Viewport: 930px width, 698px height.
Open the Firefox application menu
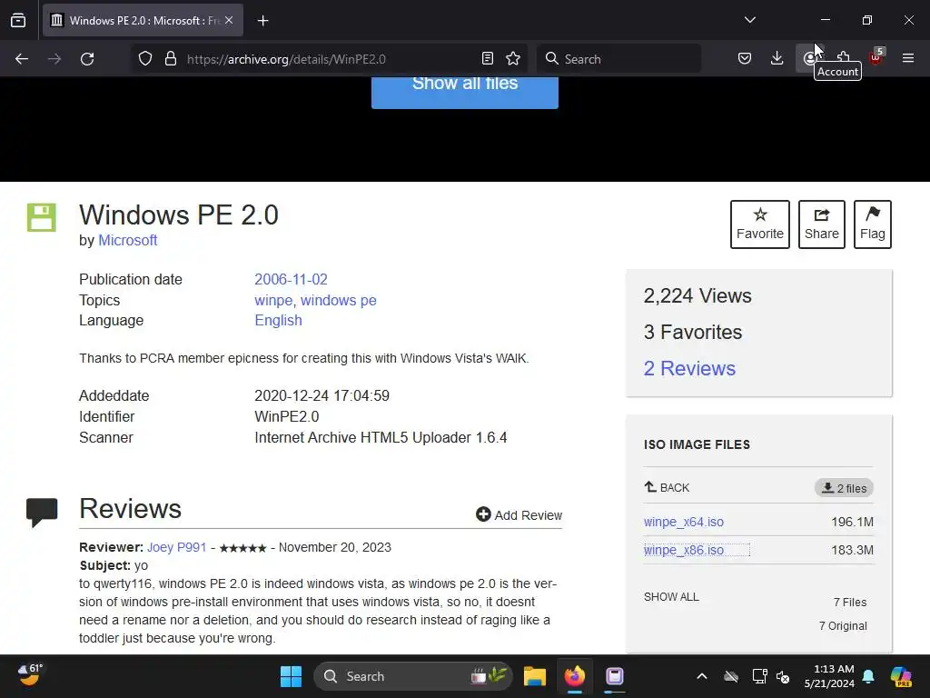tap(908, 58)
